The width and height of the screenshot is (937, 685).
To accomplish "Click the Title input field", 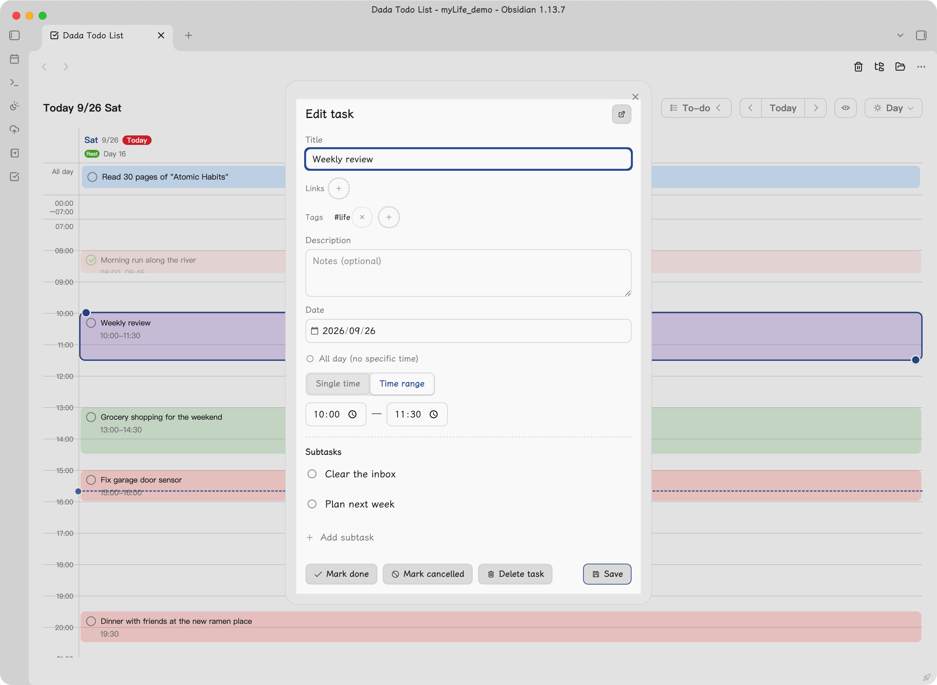I will (468, 159).
